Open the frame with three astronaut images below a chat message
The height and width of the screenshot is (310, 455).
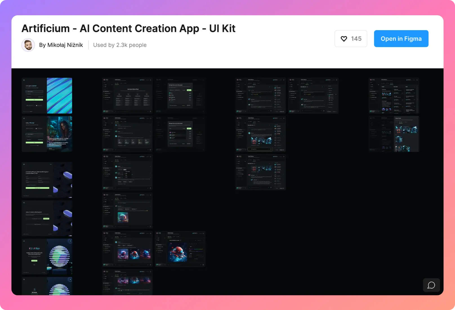coord(127,249)
